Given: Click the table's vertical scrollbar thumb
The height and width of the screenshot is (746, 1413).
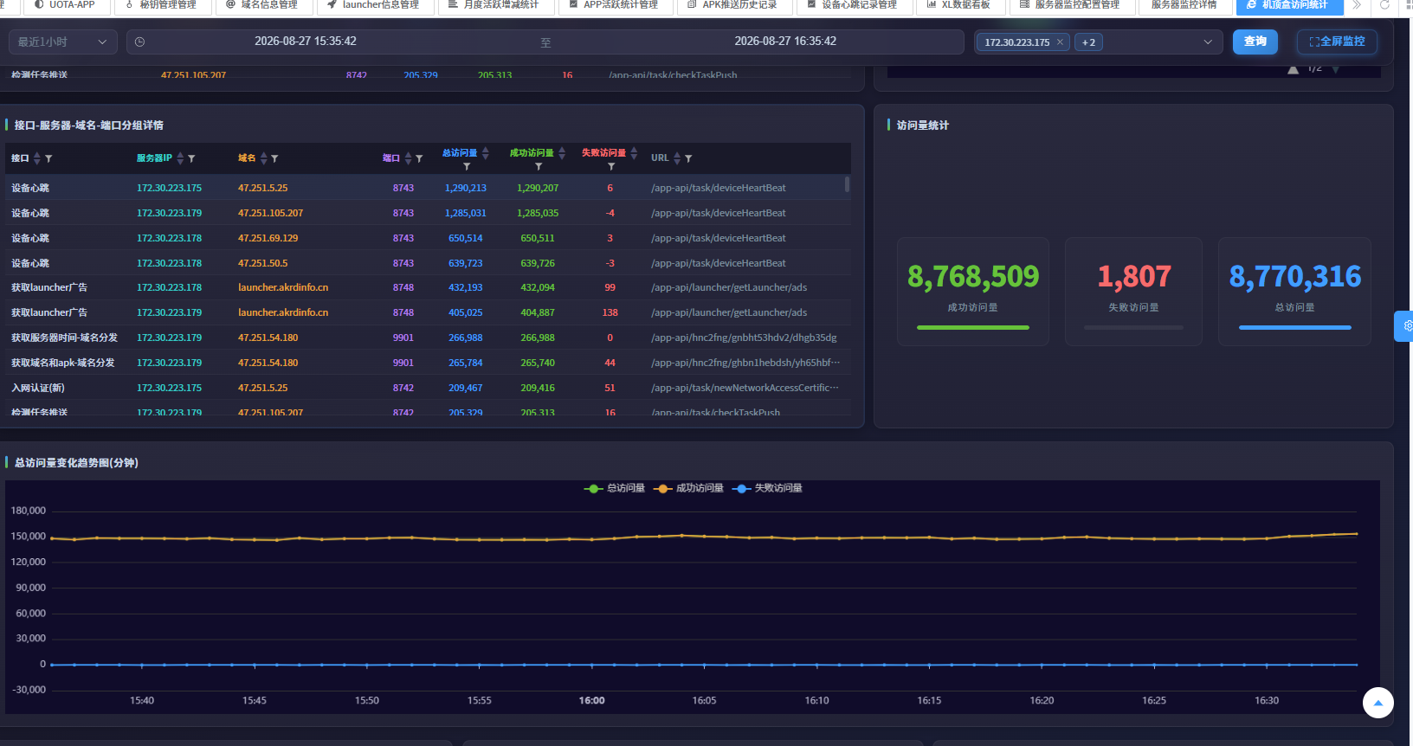Looking at the screenshot, I should tap(847, 184).
